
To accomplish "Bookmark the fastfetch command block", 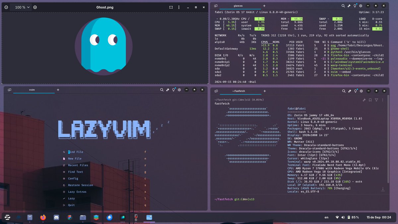I will coord(370,100).
